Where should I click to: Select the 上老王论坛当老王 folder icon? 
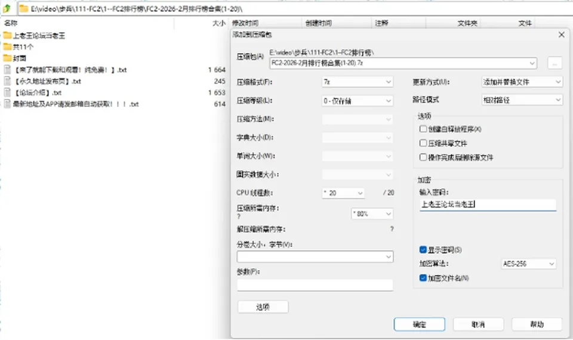pos(7,35)
